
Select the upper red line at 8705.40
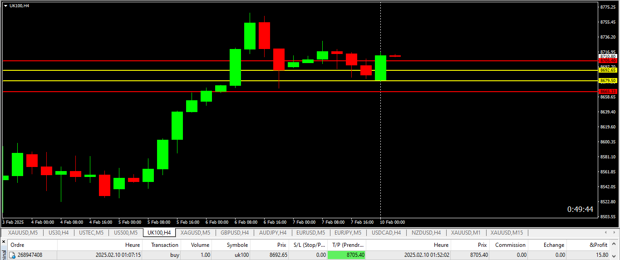pyautogui.click(x=182, y=60)
